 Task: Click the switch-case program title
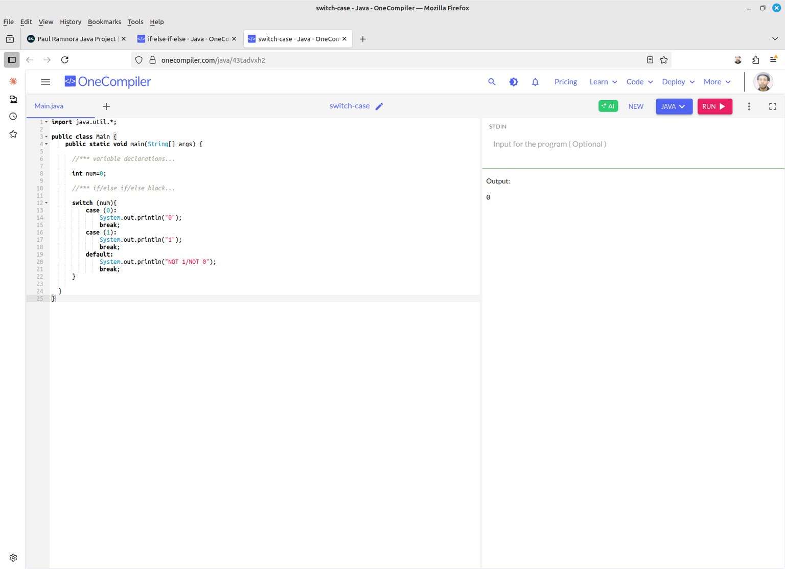[x=350, y=106]
